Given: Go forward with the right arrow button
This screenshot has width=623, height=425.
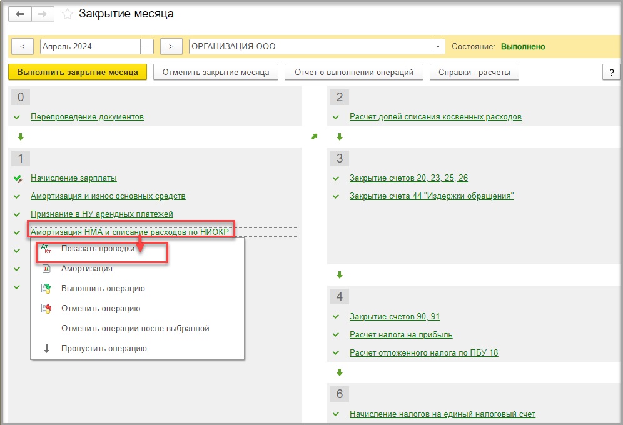Looking at the screenshot, I should [x=43, y=14].
